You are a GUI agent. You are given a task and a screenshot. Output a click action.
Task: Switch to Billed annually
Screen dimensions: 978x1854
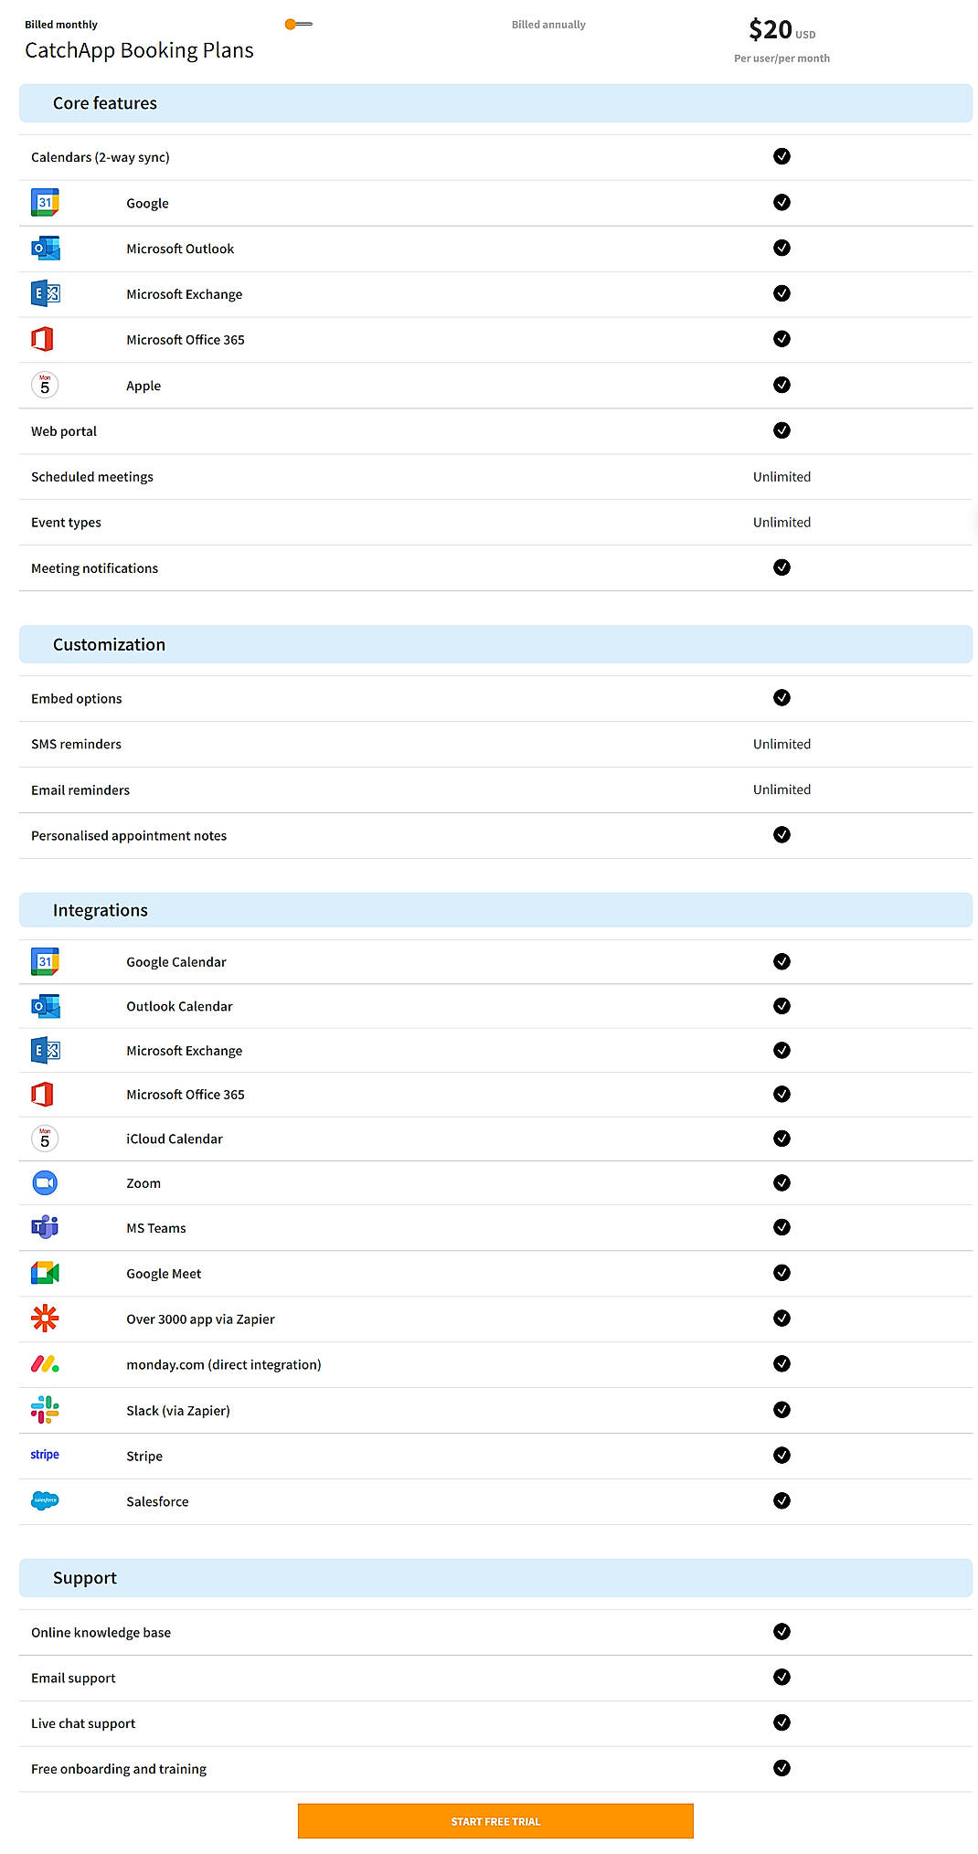click(548, 24)
